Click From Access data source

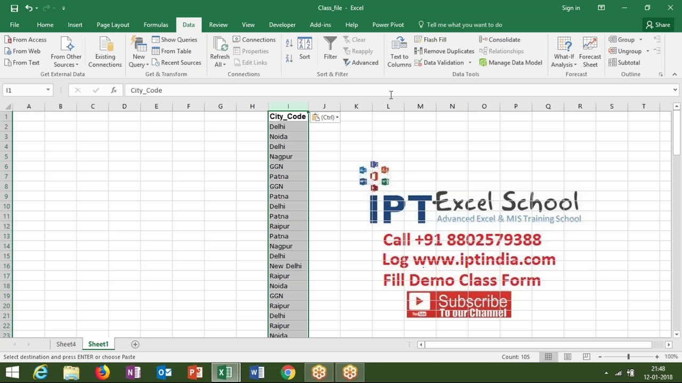point(25,39)
